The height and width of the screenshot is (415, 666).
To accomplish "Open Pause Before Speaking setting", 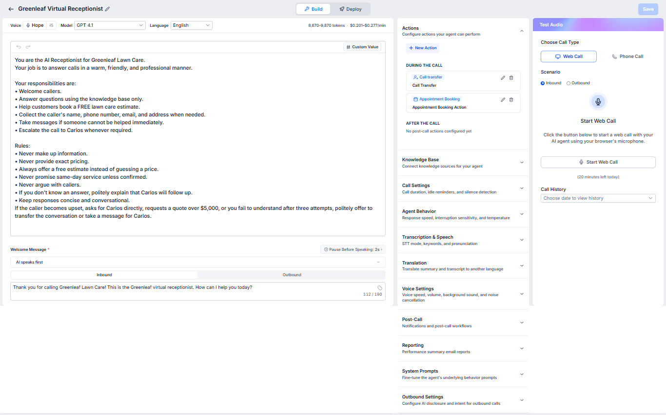I will (x=353, y=249).
